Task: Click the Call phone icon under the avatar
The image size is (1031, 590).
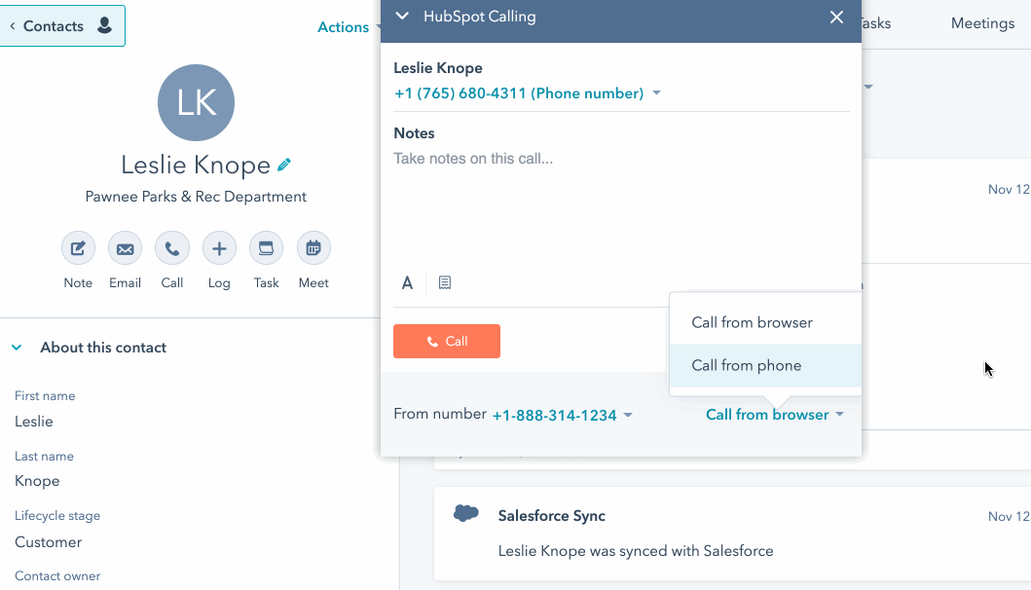Action: [x=172, y=248]
